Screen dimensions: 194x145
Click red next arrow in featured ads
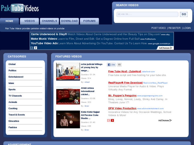[112, 121]
